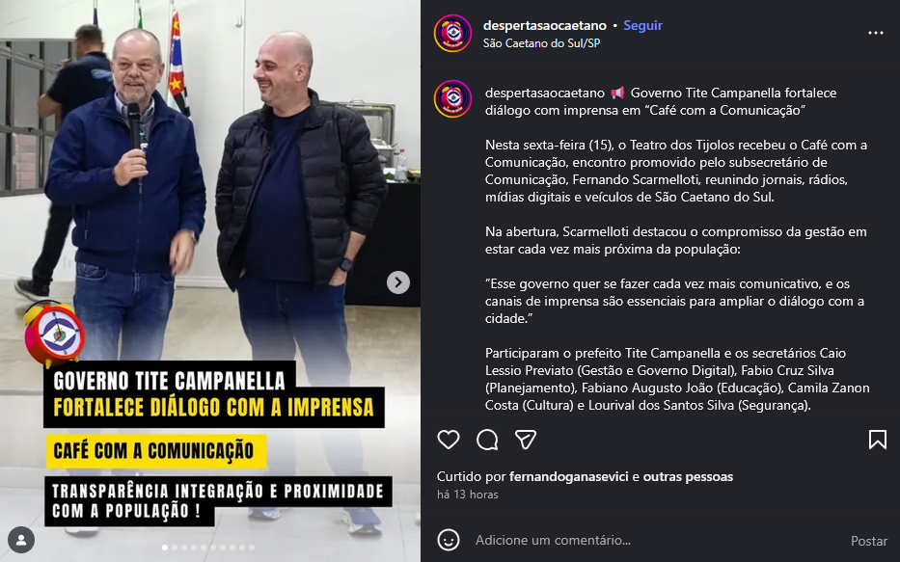Screen dimensions: 900x562
Task: Open despertasaocaetano username in header
Action: pos(545,25)
